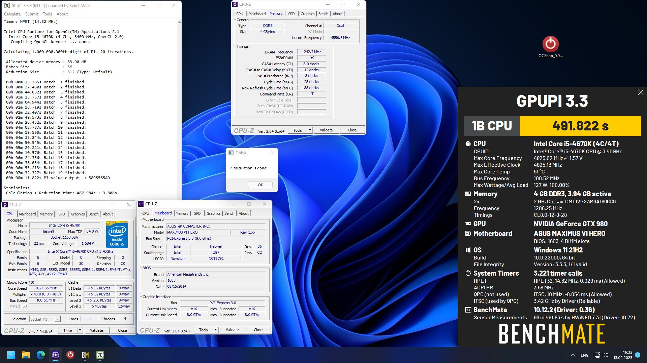The width and height of the screenshot is (647, 363).
Task: Switch to Bench tab in CPU tab CPU-Z window
Action: tap(93, 214)
